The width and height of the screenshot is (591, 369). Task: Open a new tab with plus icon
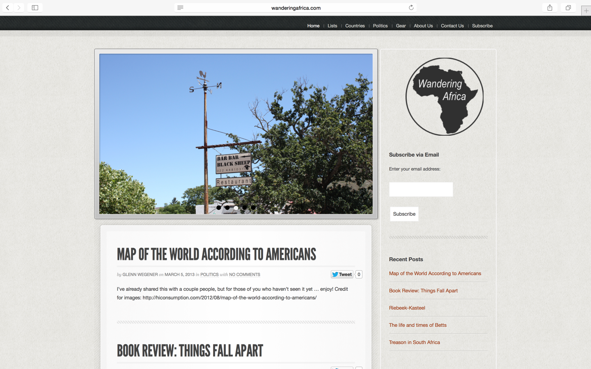(586, 11)
